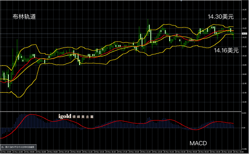249x154 pixels.
Task: Click the current price tag 14.22
Action: pyautogui.click(x=244, y=34)
